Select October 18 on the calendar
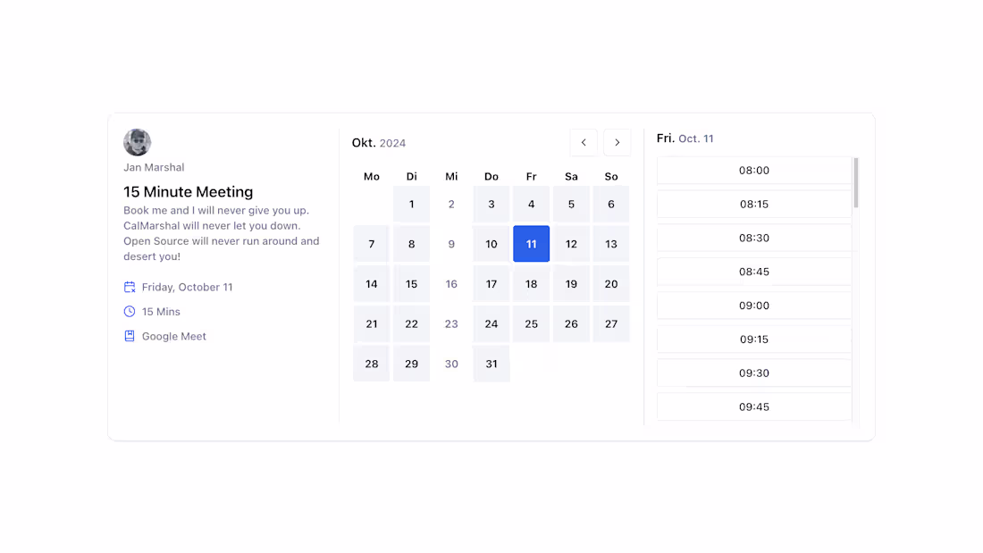The width and height of the screenshot is (983, 553). point(531,283)
